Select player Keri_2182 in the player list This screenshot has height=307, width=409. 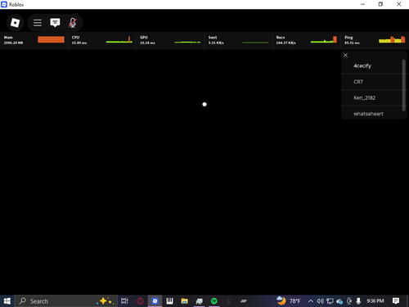pos(372,97)
